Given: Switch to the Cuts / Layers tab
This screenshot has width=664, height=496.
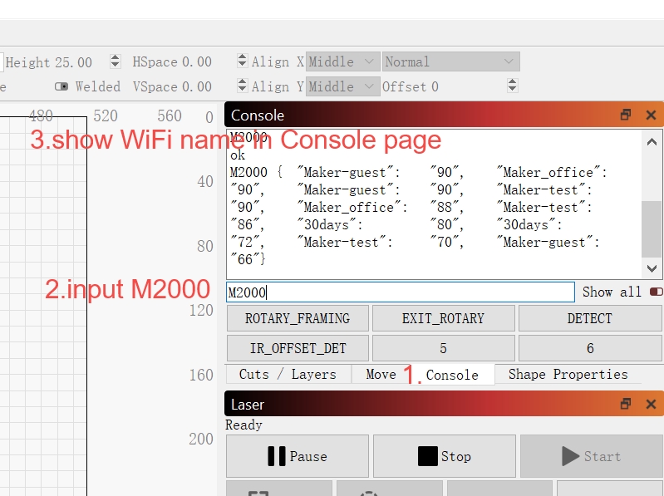Looking at the screenshot, I should [288, 375].
